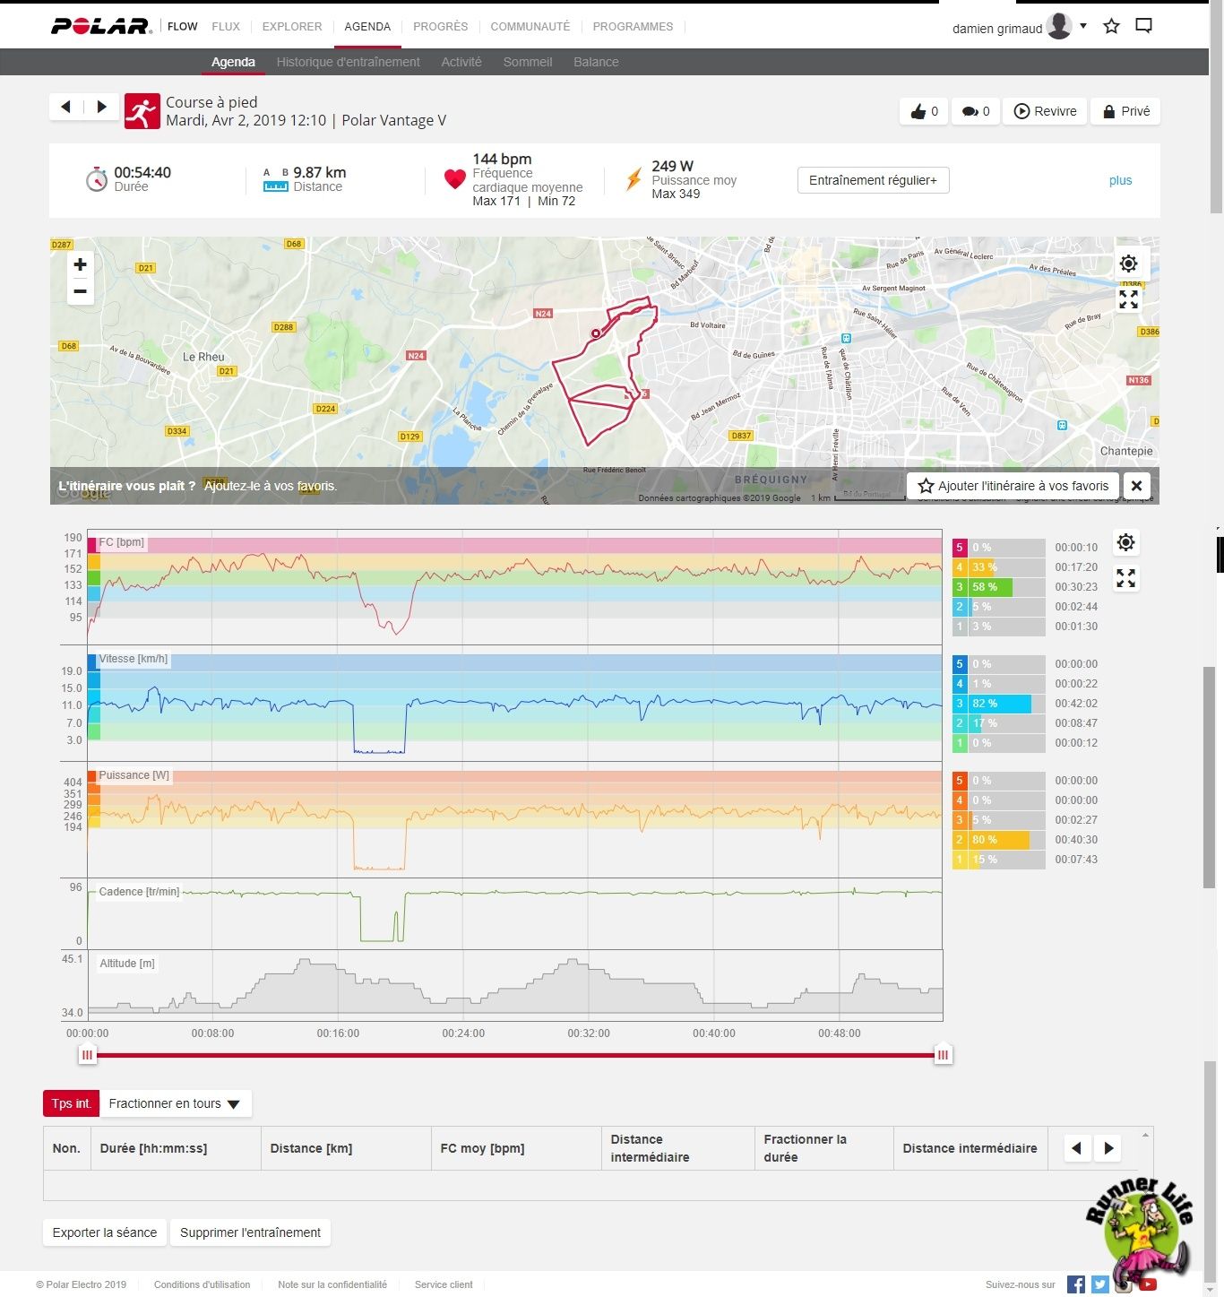Viewport: 1224px width, 1297px height.
Task: Click the Durée [hh:mm:ss] column header
Action: click(x=176, y=1148)
